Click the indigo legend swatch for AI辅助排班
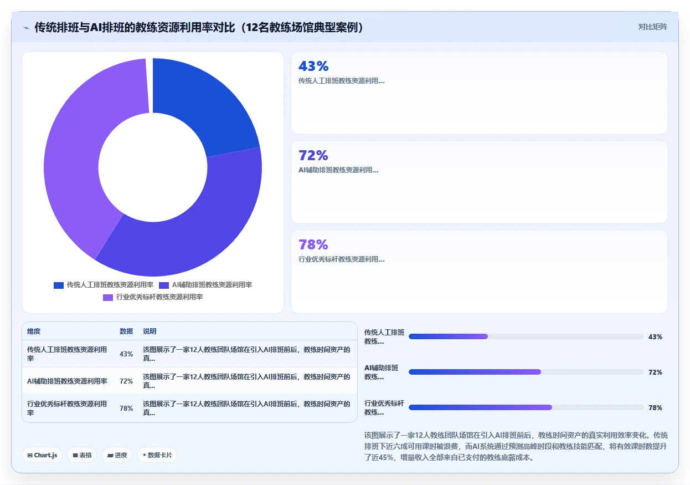Screen dimensions: 690x485 164,285
